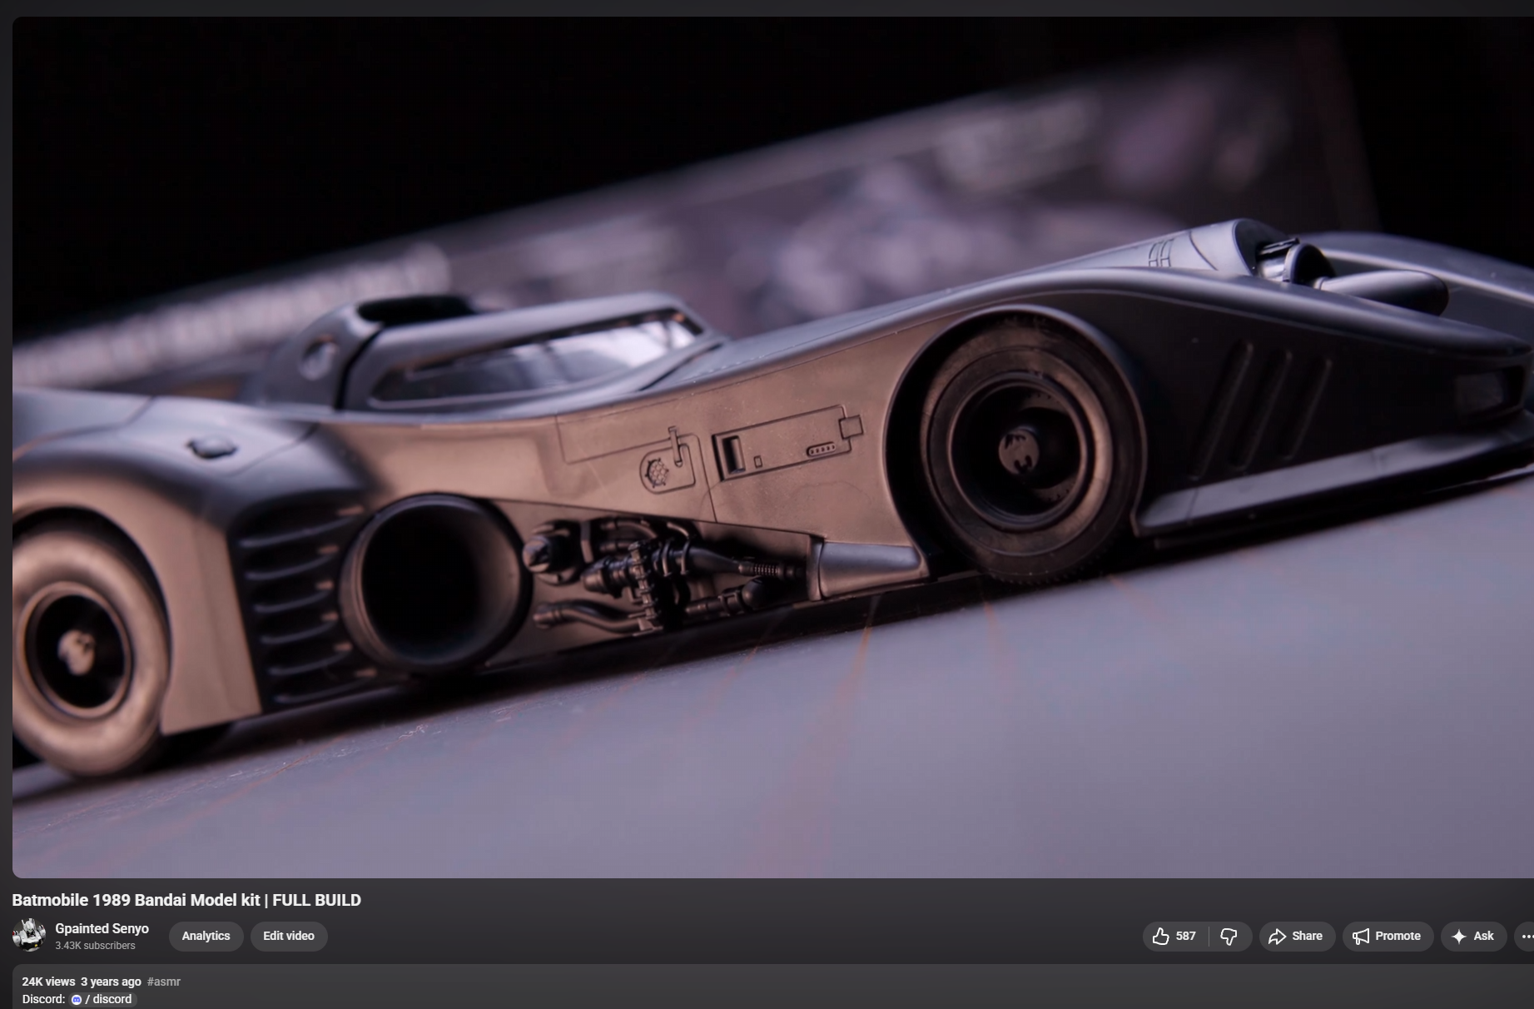Image resolution: width=1534 pixels, height=1009 pixels.
Task: Click the Batmobile video player frame
Action: (x=772, y=447)
